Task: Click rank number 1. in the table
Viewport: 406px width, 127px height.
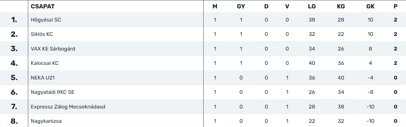Action: pos(14,20)
